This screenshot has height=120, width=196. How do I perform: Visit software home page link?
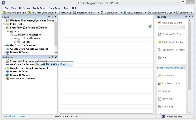(x=16, y=116)
